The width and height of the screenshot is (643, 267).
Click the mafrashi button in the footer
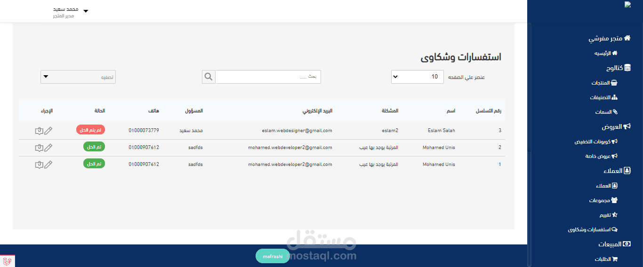273,256
